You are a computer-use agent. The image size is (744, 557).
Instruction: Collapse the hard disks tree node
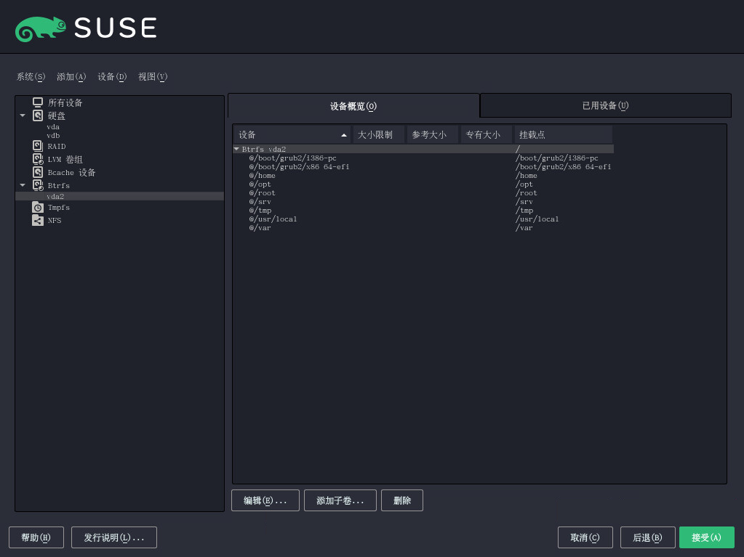point(23,115)
